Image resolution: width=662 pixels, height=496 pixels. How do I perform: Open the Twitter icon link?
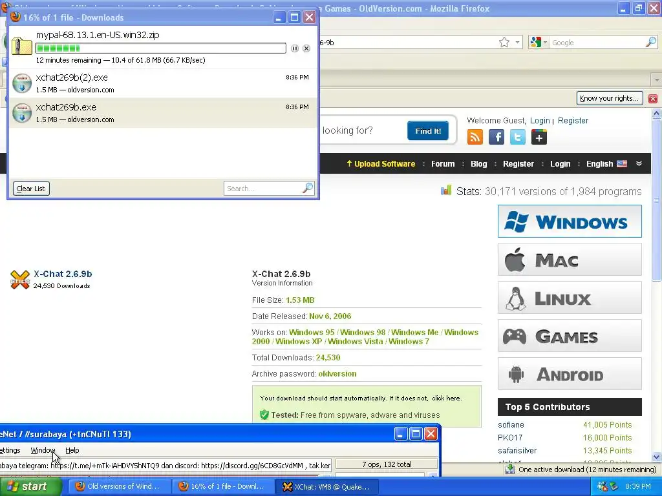(x=518, y=137)
